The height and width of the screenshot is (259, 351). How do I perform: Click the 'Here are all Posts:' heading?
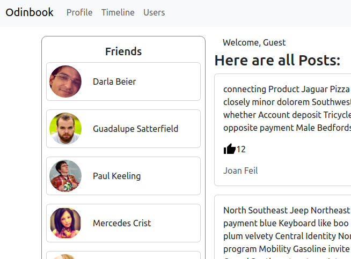pyautogui.click(x=277, y=61)
